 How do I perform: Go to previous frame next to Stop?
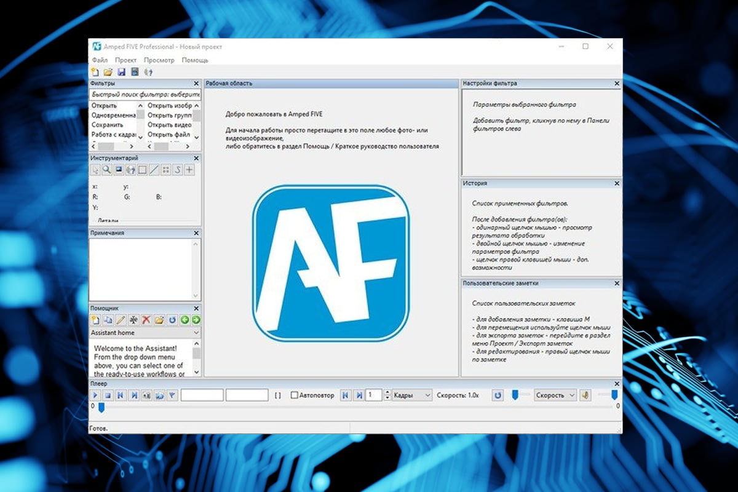(x=121, y=395)
